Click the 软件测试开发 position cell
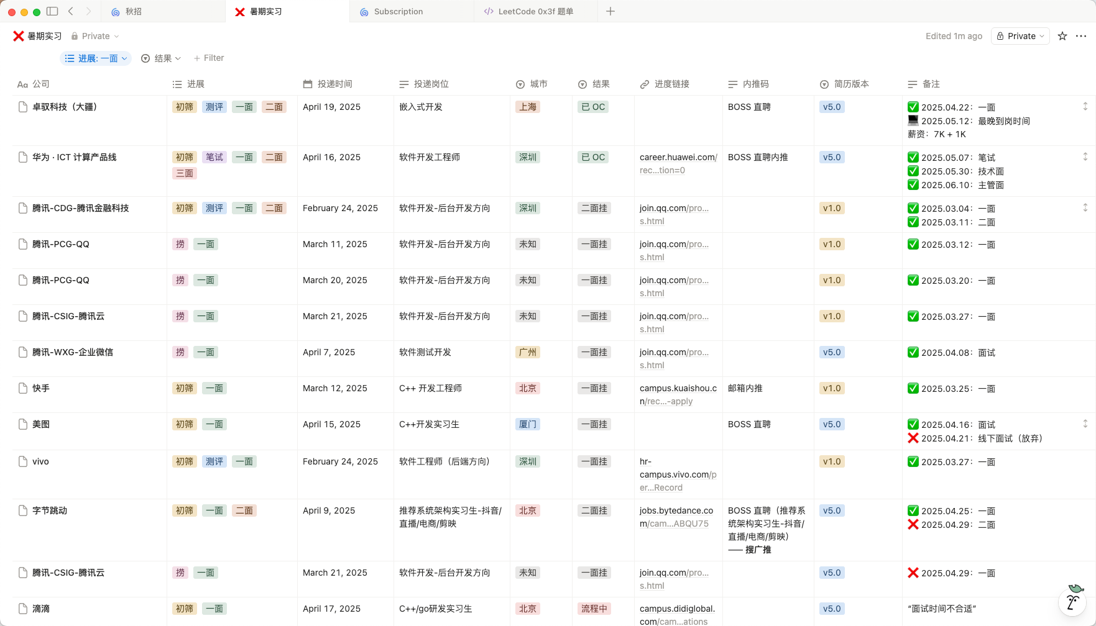 click(x=425, y=352)
